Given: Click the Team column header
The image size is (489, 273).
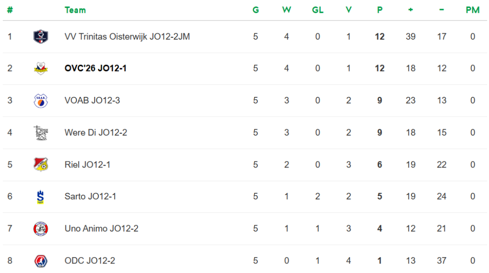Looking at the screenshot, I should pos(75,10).
